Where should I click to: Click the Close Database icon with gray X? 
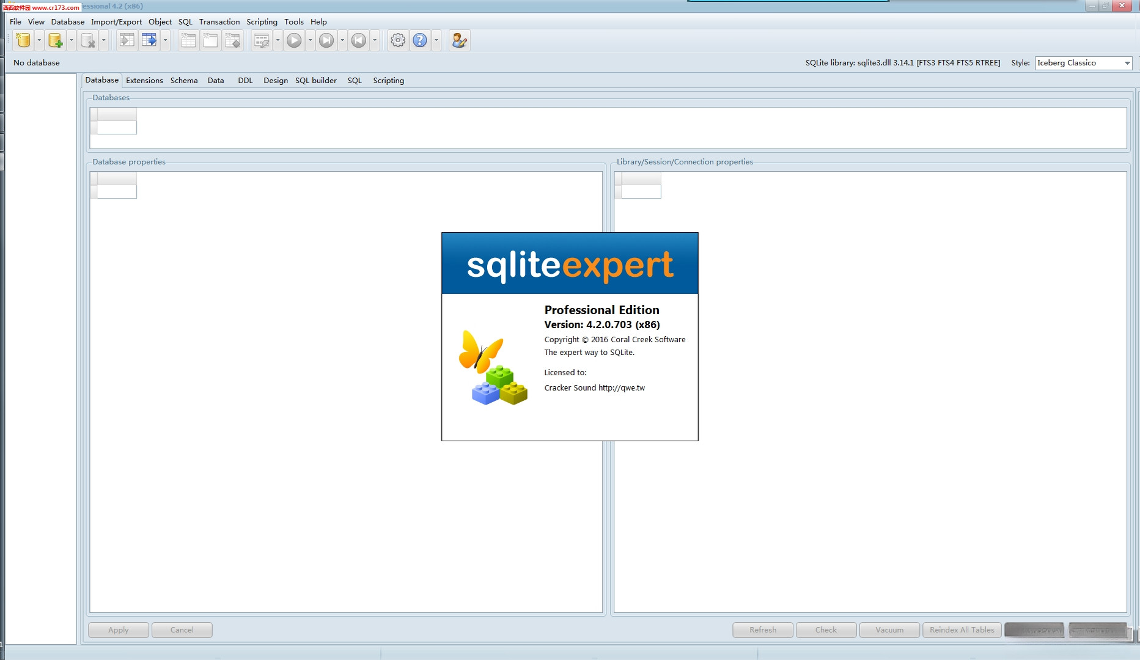pyautogui.click(x=88, y=40)
